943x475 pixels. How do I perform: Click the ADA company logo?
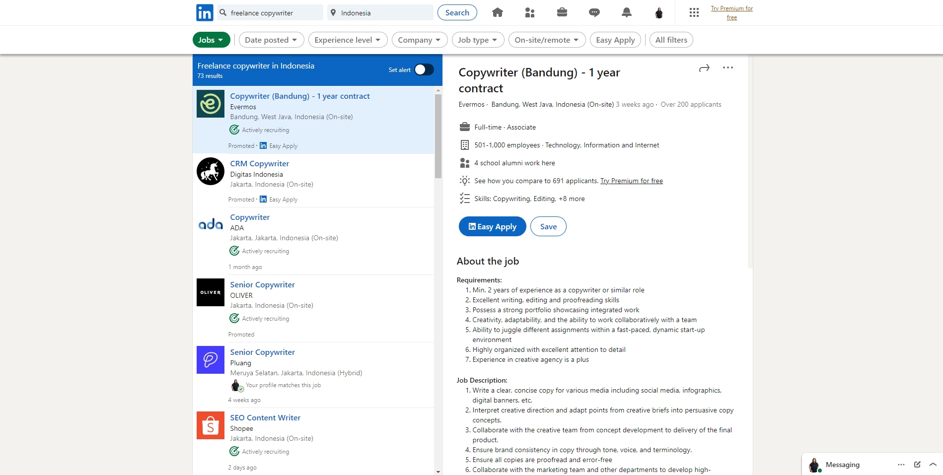[211, 224]
